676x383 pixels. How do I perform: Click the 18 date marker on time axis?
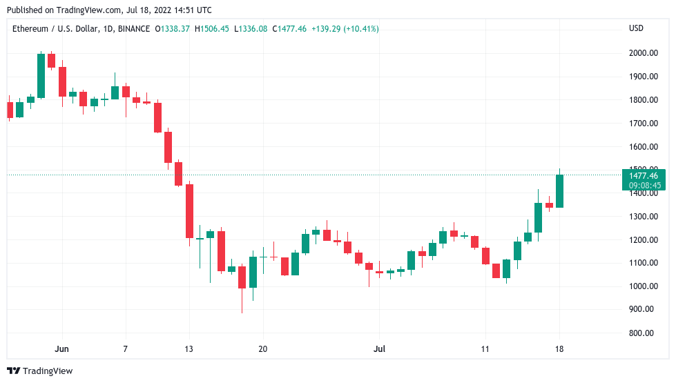pos(559,349)
